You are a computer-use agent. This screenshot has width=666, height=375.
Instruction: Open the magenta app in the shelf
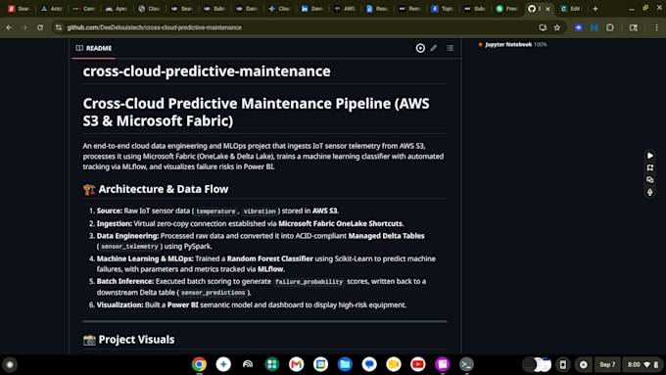pos(442,364)
